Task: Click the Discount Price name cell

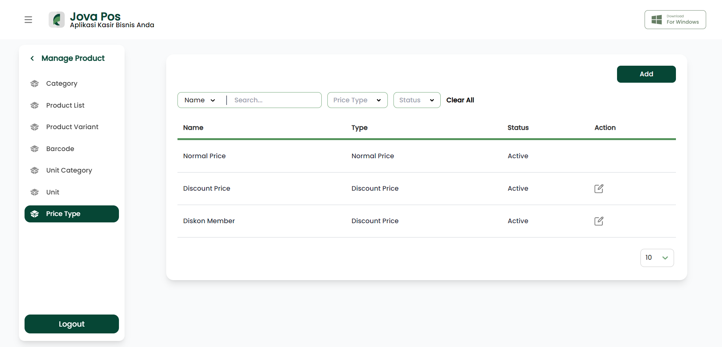Action: [x=207, y=188]
